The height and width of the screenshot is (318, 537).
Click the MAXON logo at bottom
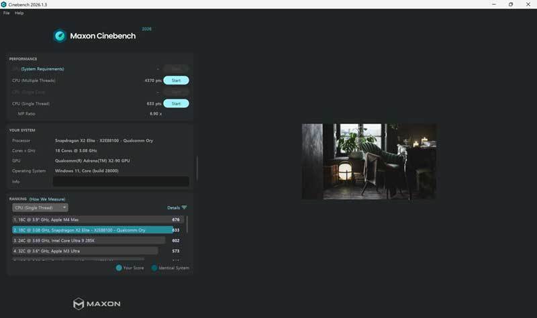coord(97,304)
